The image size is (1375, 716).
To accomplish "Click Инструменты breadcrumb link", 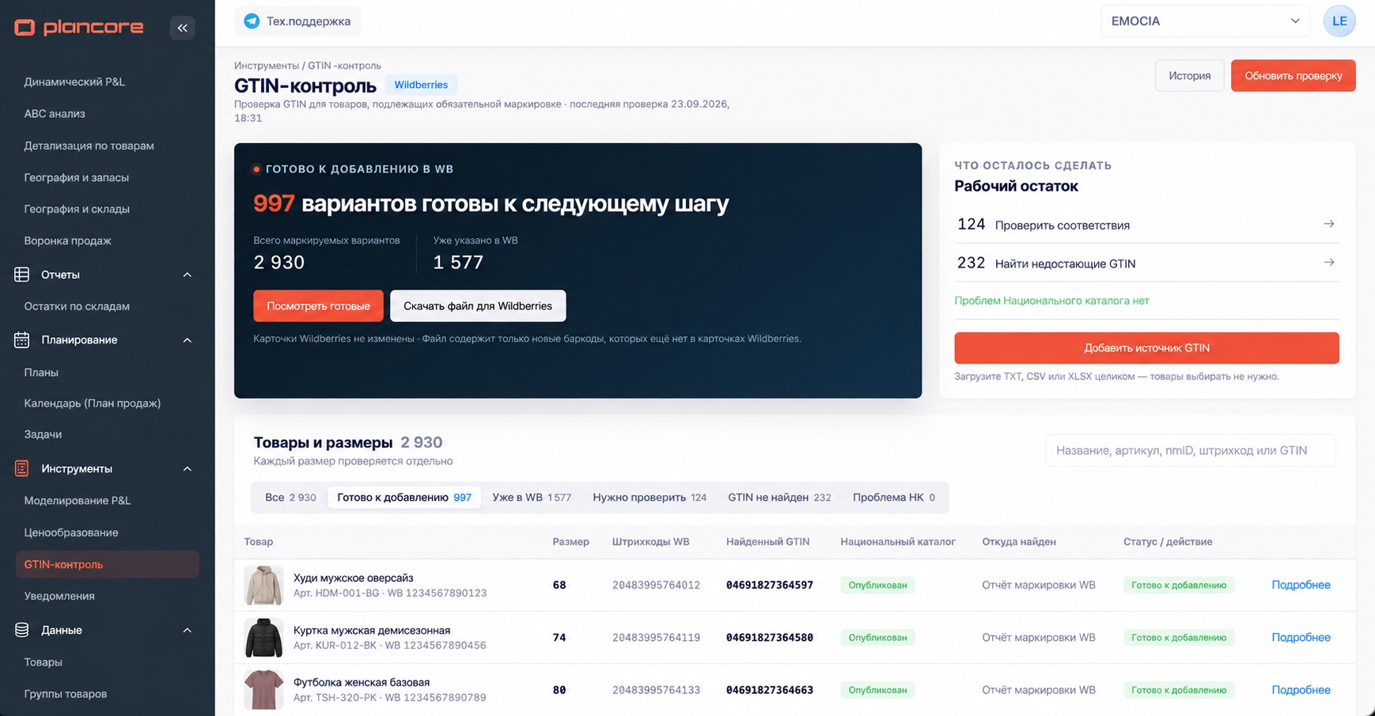I will point(266,66).
